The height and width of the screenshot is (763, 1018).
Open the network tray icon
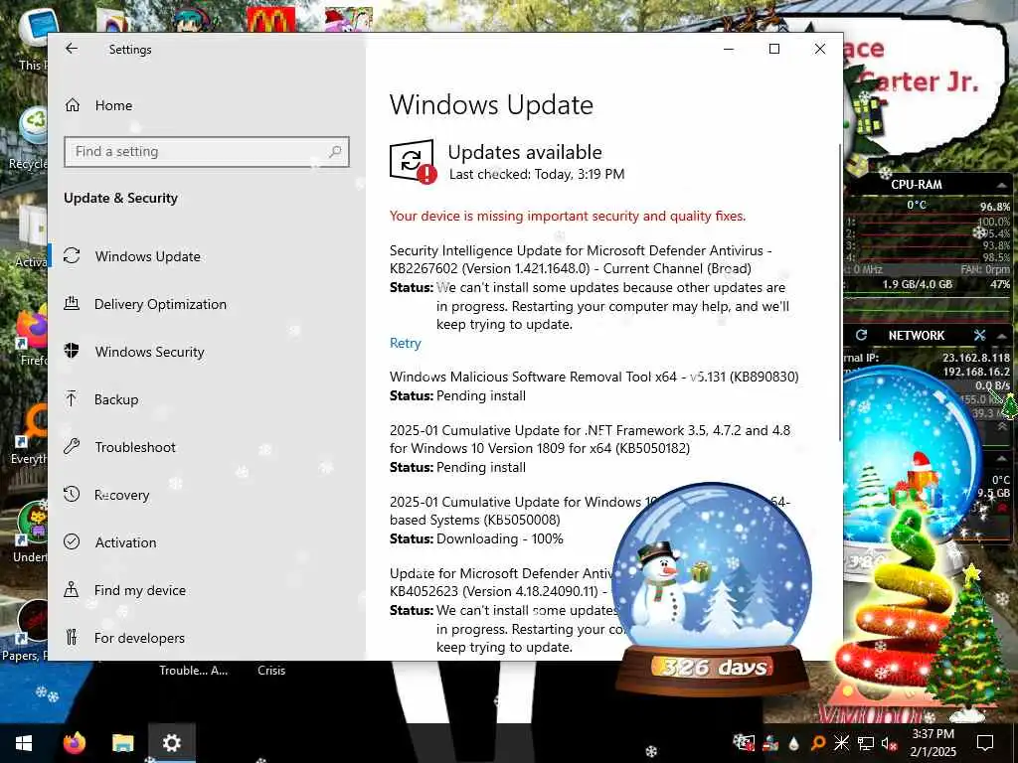pyautogui.click(x=866, y=743)
